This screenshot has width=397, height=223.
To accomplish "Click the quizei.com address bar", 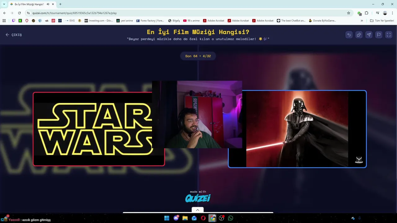I will [x=186, y=13].
